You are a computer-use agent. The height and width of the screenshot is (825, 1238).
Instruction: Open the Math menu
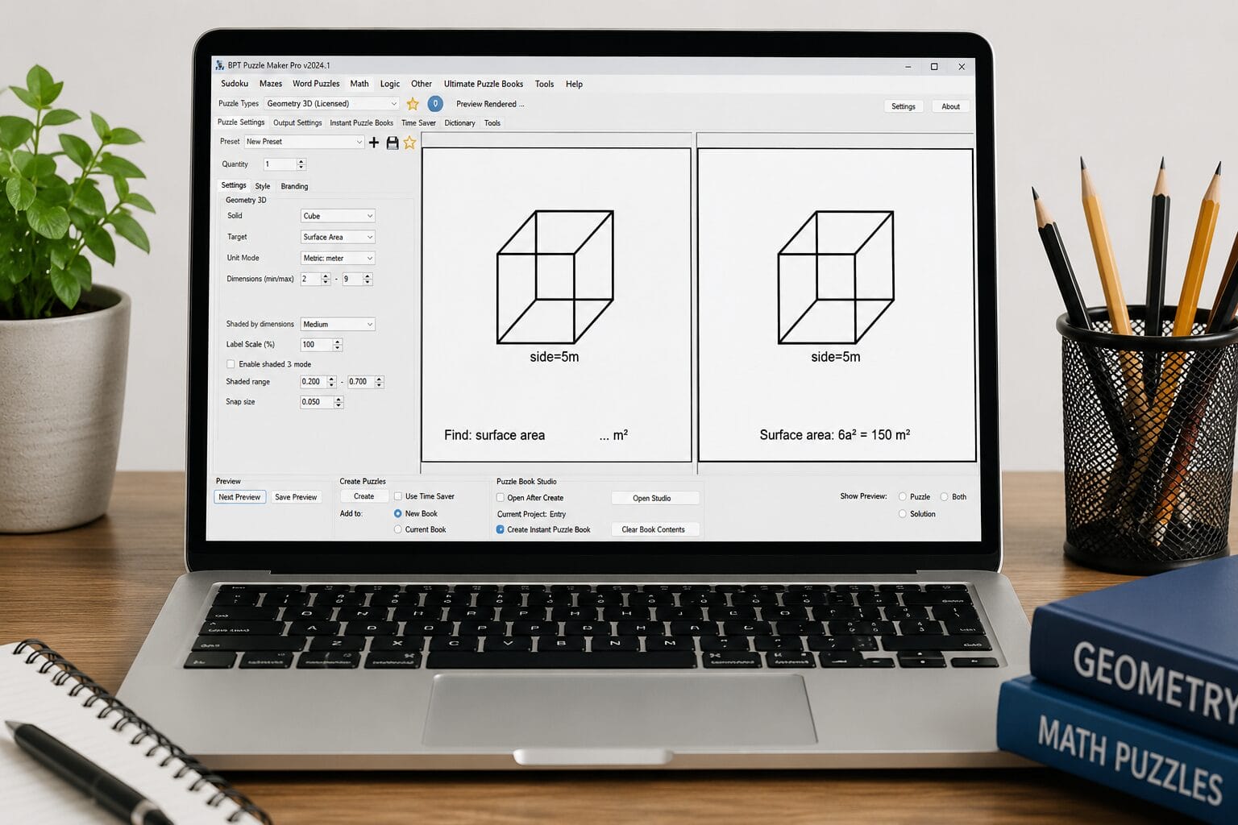click(x=359, y=84)
